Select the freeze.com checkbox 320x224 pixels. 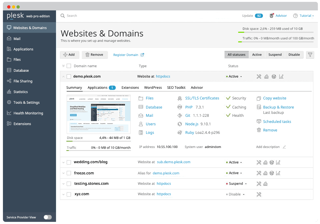click(x=69, y=173)
